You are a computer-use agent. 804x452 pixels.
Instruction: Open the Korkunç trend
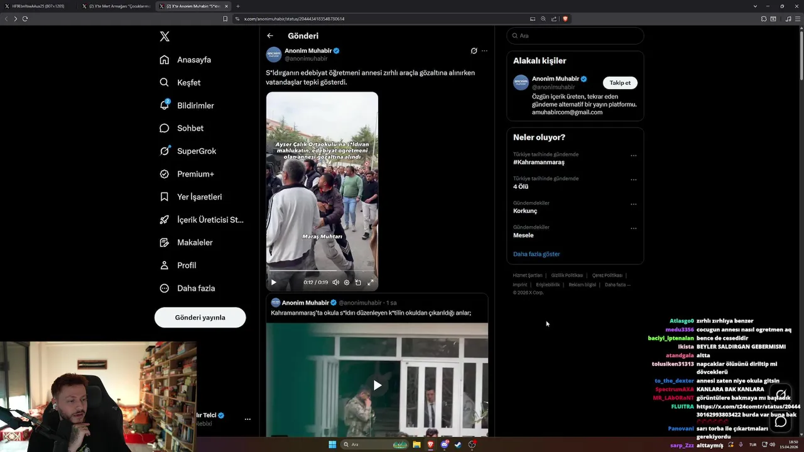tap(525, 211)
